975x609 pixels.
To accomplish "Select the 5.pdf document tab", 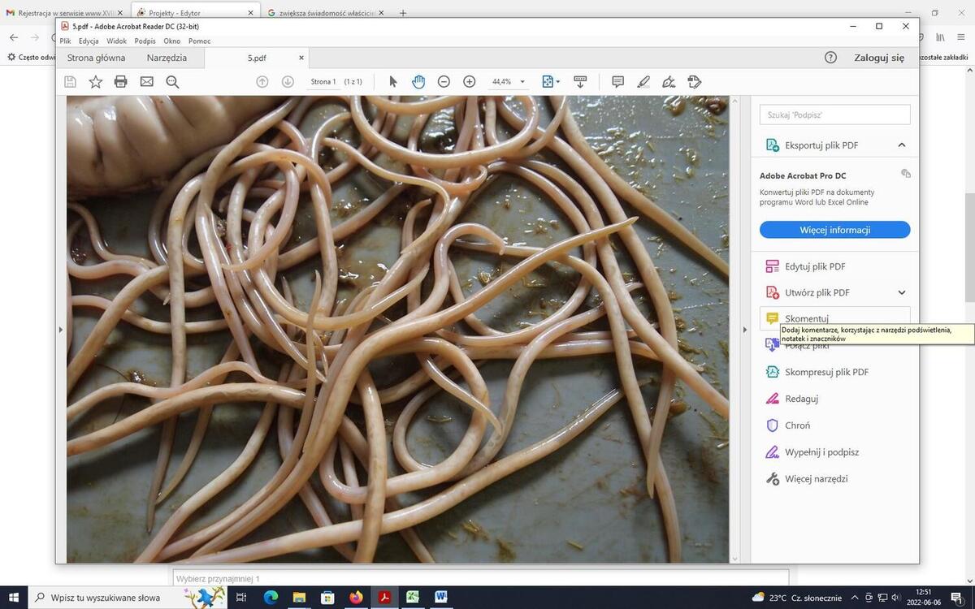I will point(257,58).
